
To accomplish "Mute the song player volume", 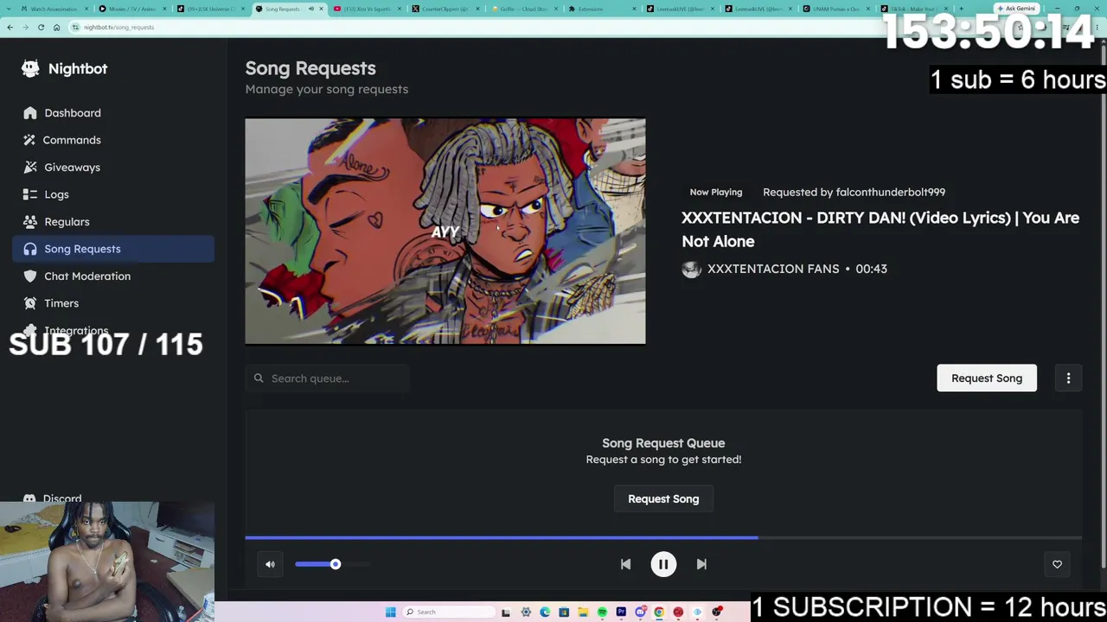I will coord(270,564).
